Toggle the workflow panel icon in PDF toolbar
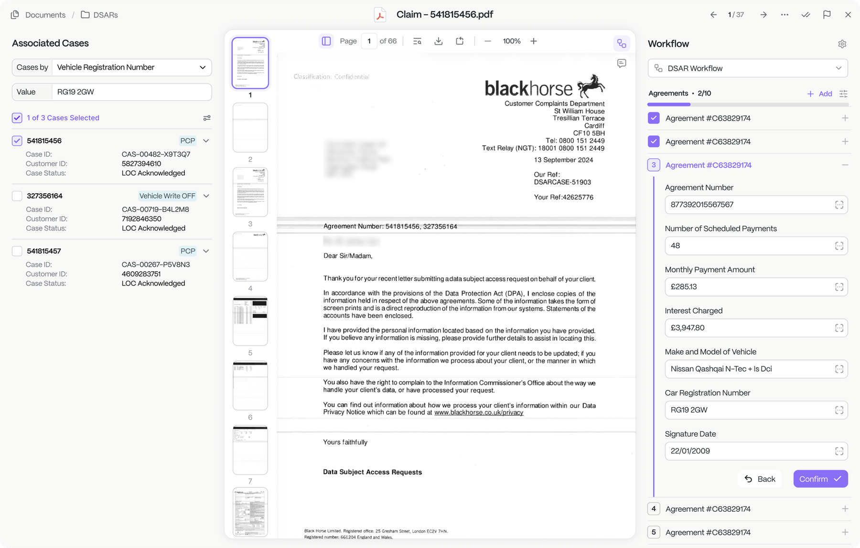Screen dimensions: 860x548 tap(622, 43)
